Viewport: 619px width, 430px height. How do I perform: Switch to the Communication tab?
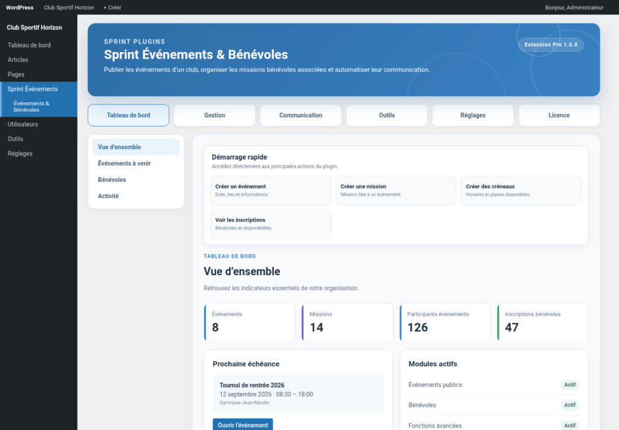pyautogui.click(x=300, y=116)
